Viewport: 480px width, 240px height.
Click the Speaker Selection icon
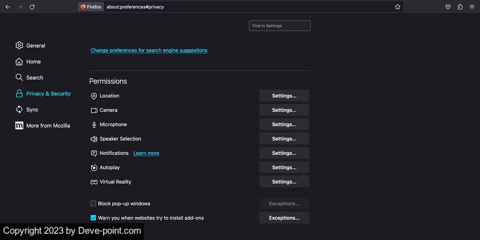[94, 139]
